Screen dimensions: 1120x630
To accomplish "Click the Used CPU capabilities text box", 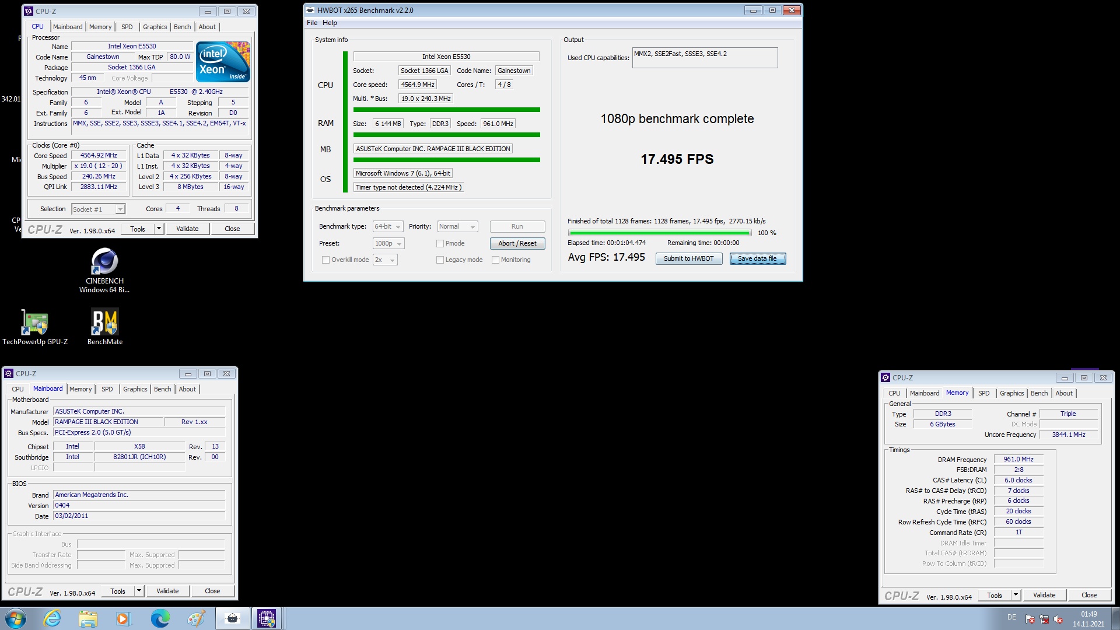I will pos(705,58).
